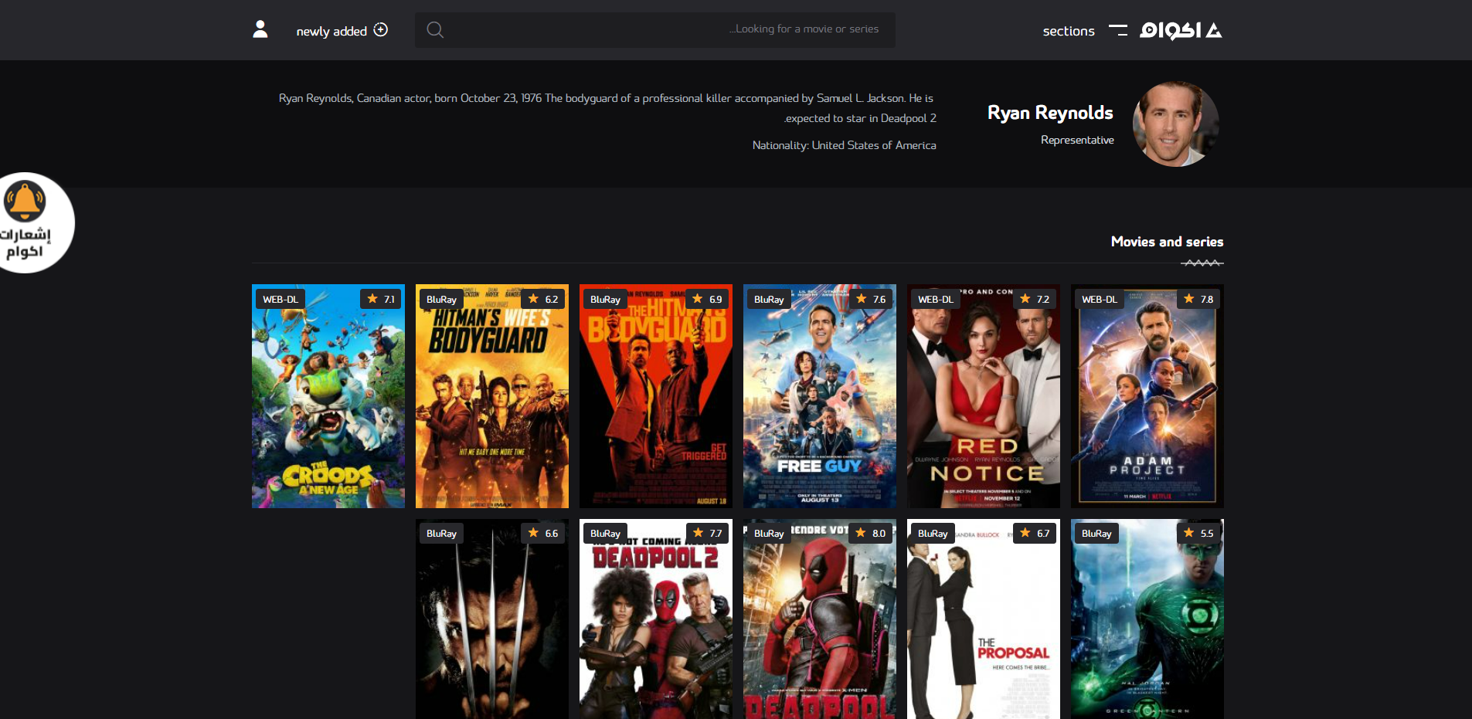Click the 7.7 rating on Deadpool 2
The width and height of the screenshot is (1472, 719).
pos(707,533)
